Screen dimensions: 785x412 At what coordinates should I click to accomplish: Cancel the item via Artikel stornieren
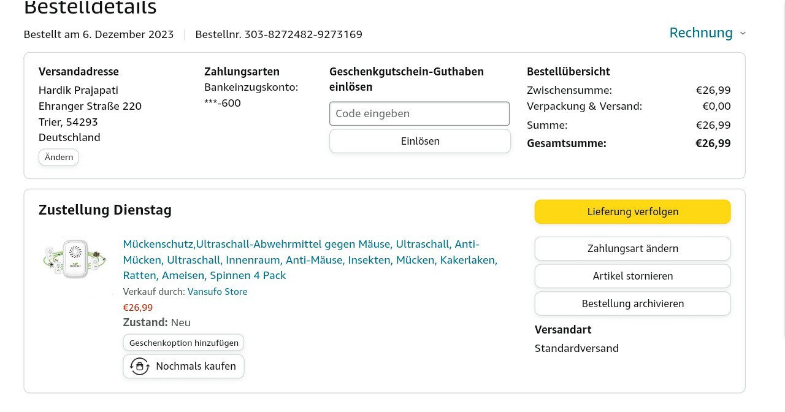[x=632, y=277]
